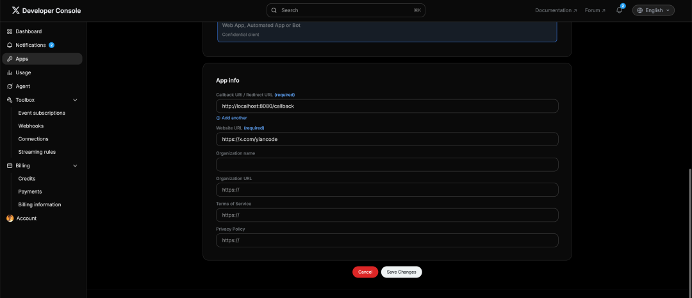Click the X logo in the header
Screen dimensions: 692x298
point(16,11)
